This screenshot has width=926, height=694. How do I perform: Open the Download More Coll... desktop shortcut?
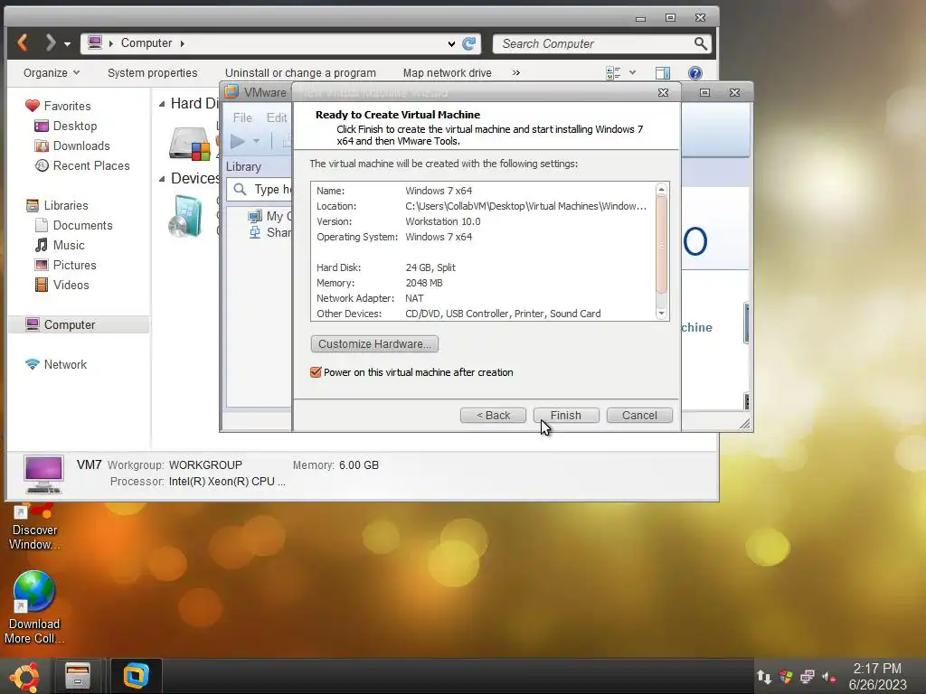click(33, 607)
